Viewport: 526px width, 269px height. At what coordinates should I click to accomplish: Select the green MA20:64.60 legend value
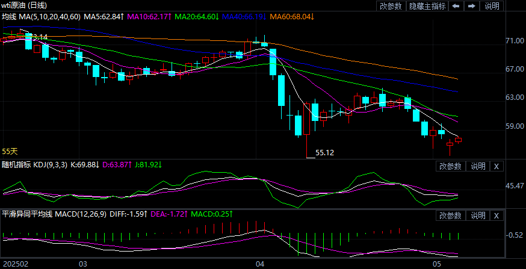196,16
